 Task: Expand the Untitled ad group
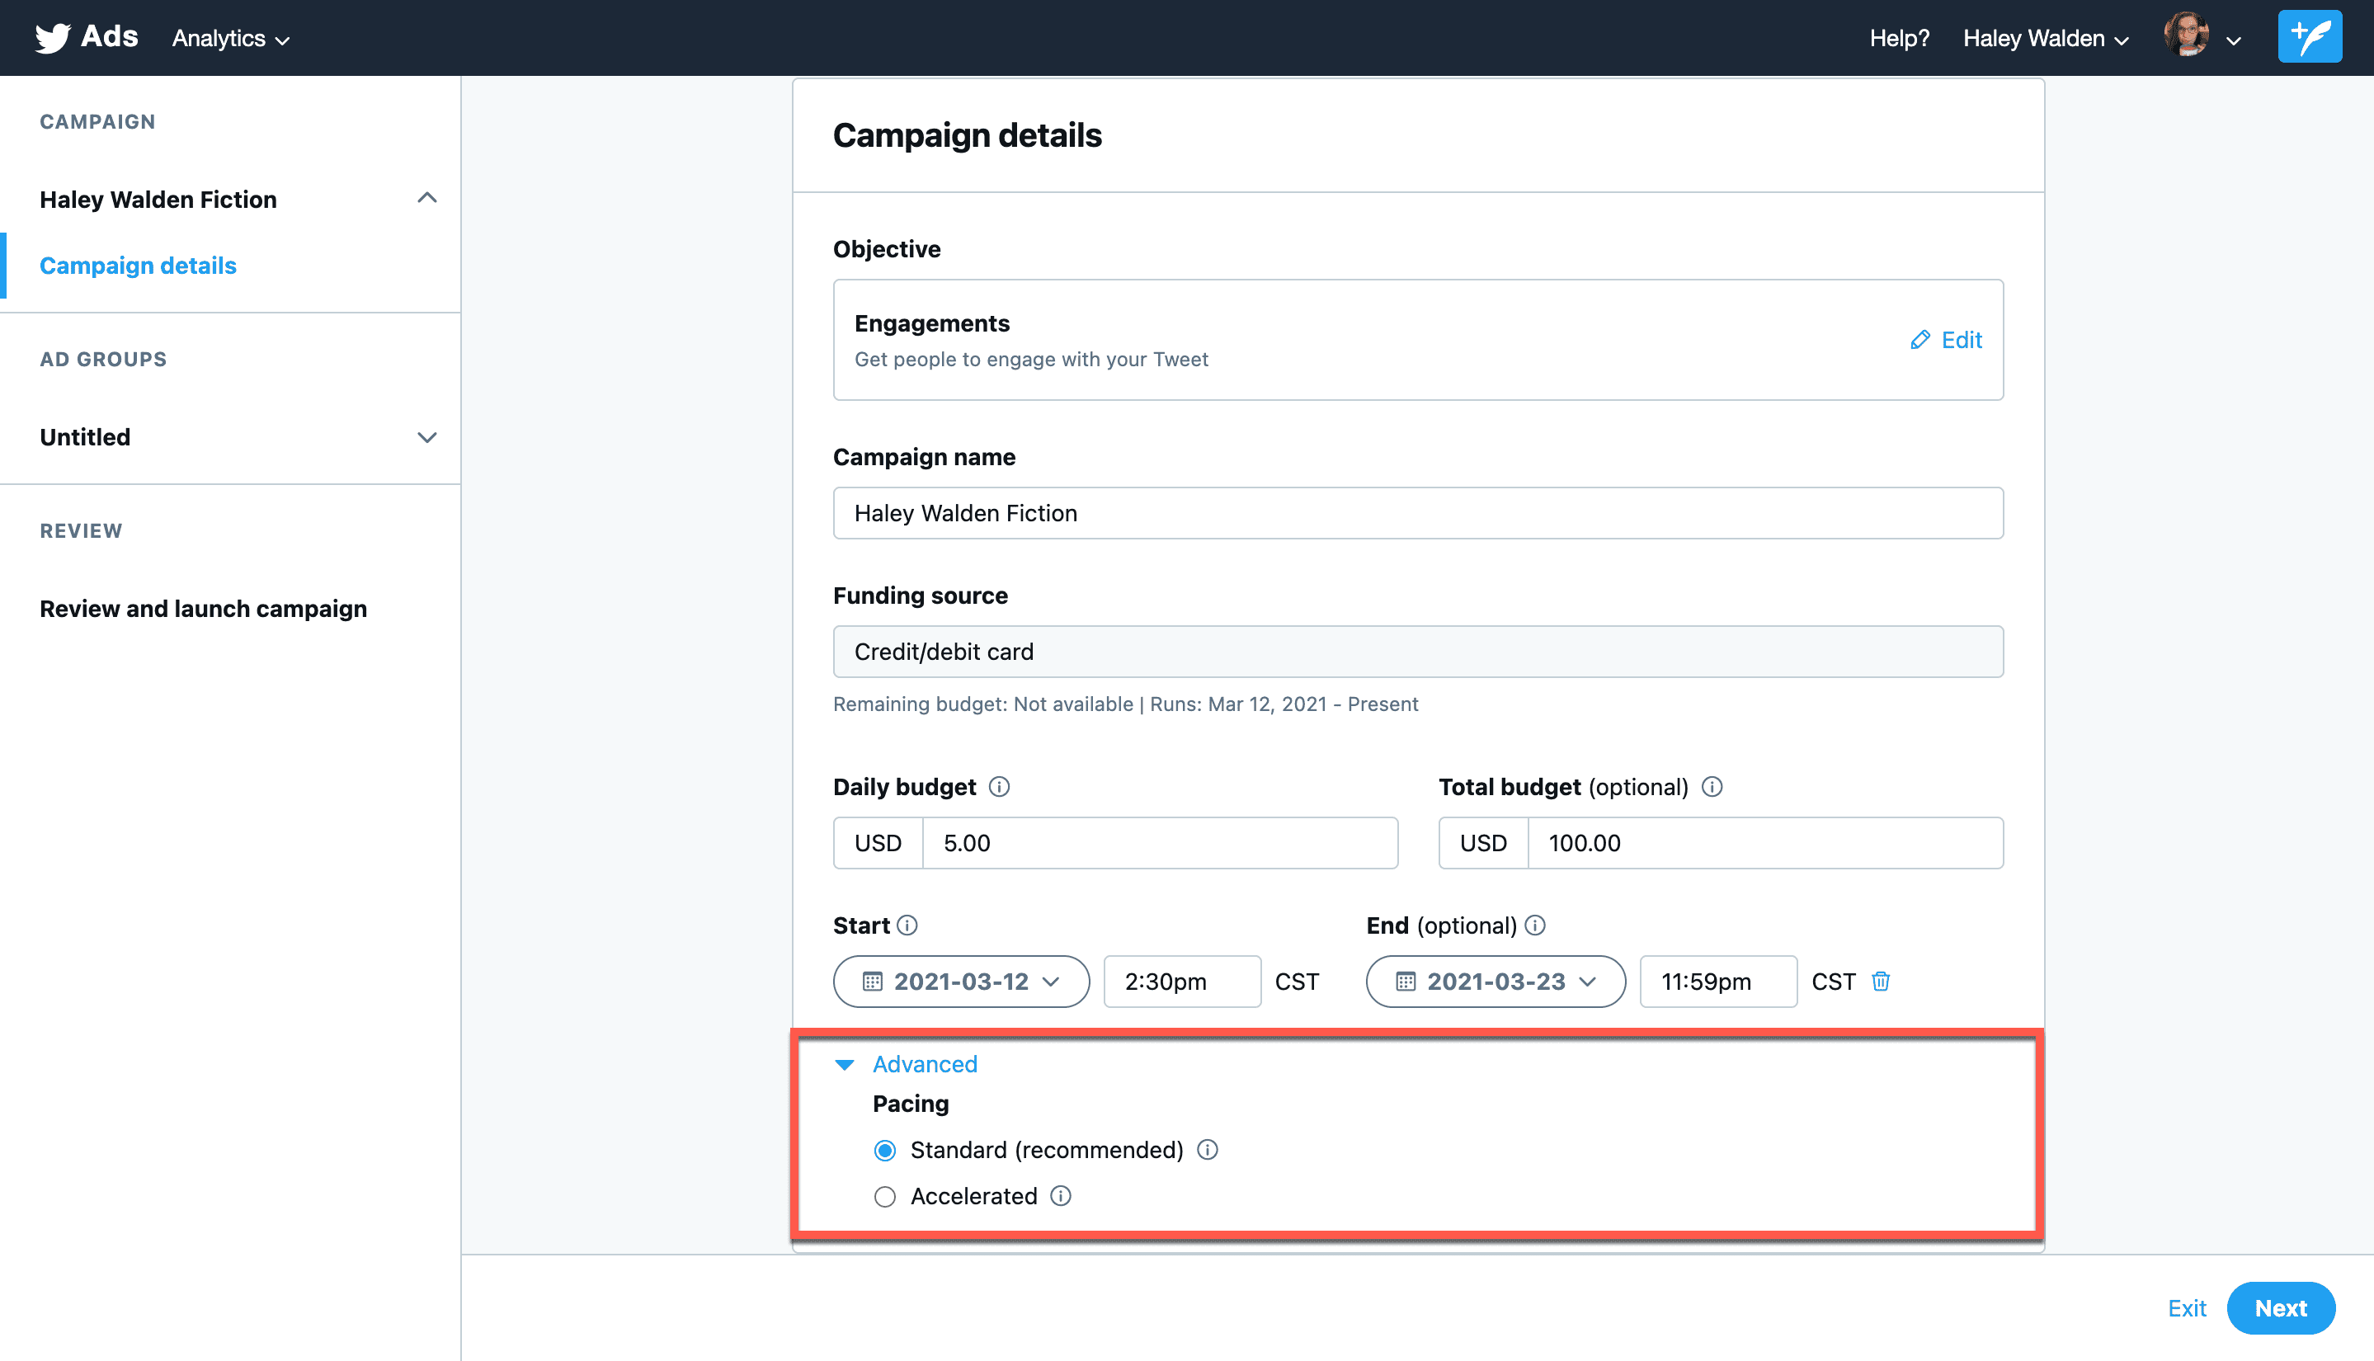tap(427, 437)
